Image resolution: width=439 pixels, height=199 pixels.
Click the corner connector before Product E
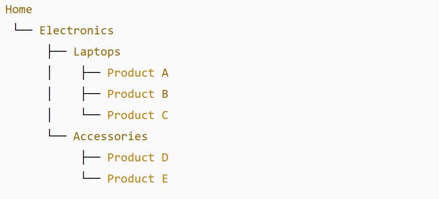pyautogui.click(x=90, y=178)
